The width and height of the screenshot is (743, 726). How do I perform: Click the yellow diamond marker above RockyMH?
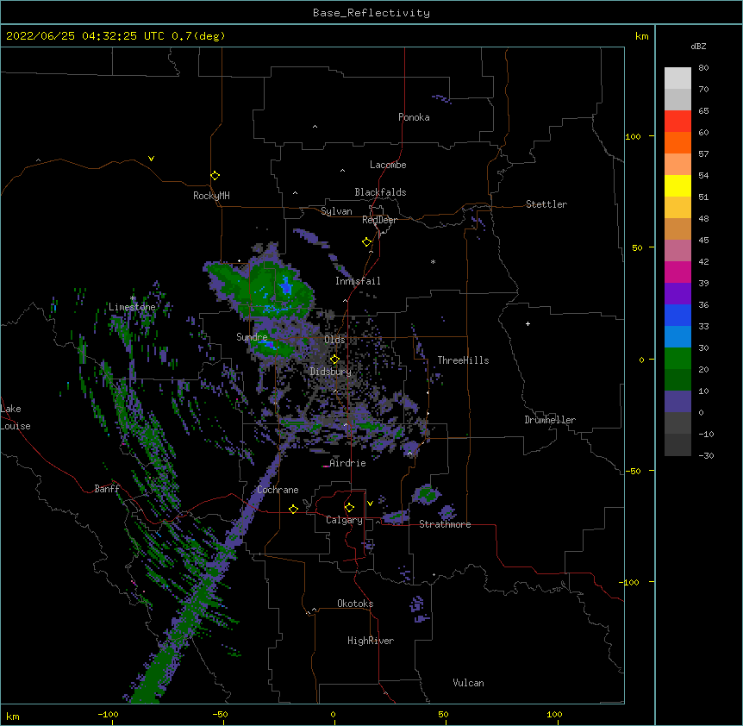click(215, 176)
